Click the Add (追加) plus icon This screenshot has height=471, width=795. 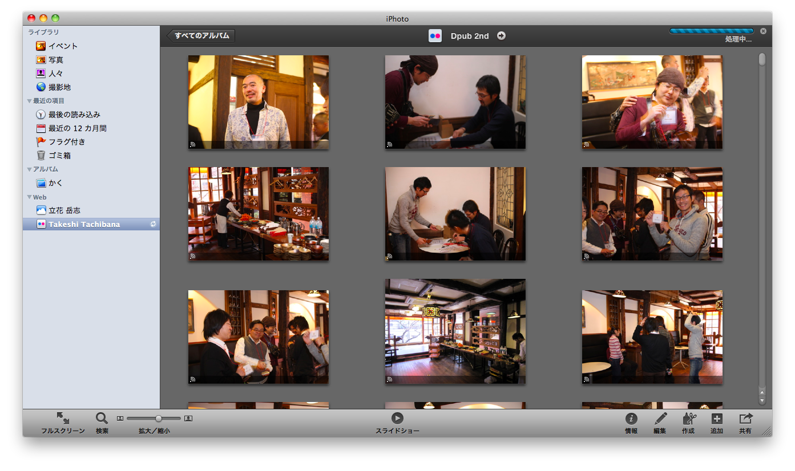[717, 419]
